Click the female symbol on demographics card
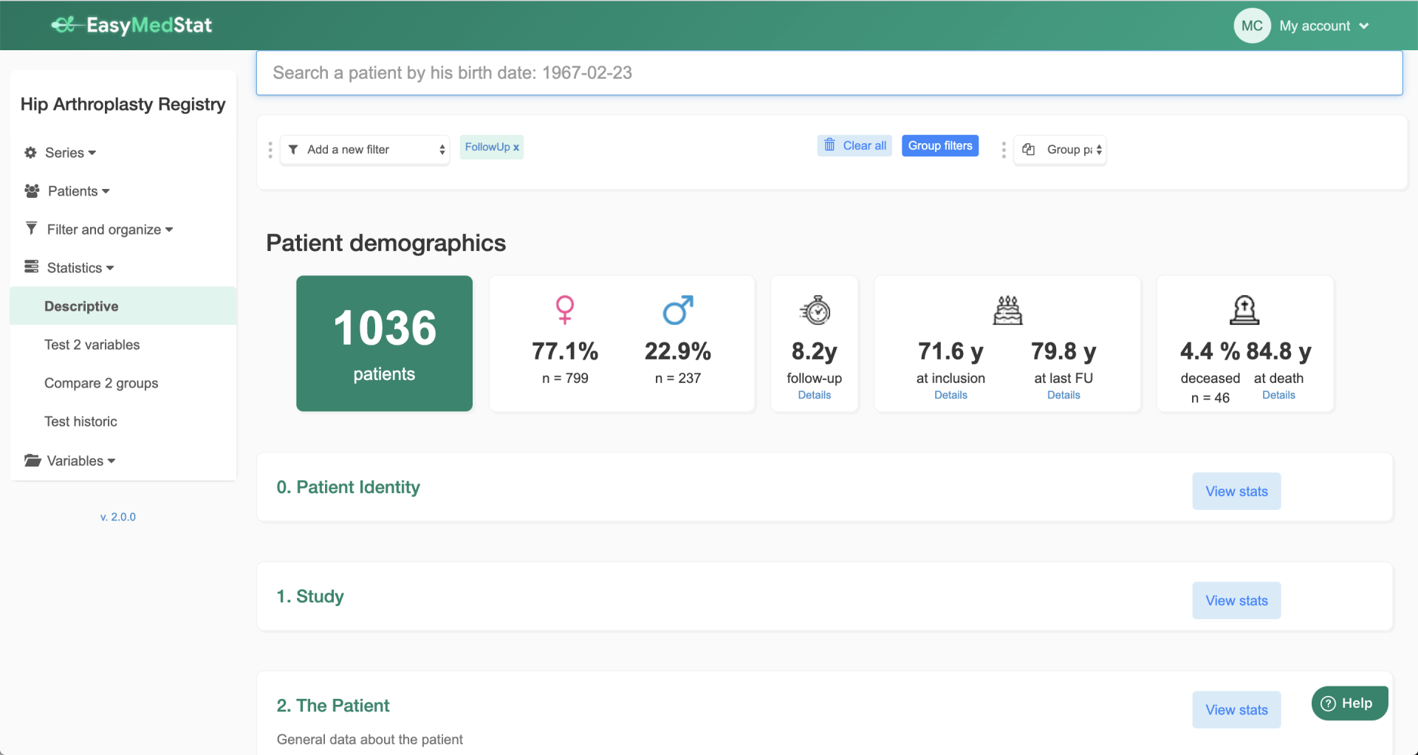The image size is (1418, 755). [x=565, y=309]
